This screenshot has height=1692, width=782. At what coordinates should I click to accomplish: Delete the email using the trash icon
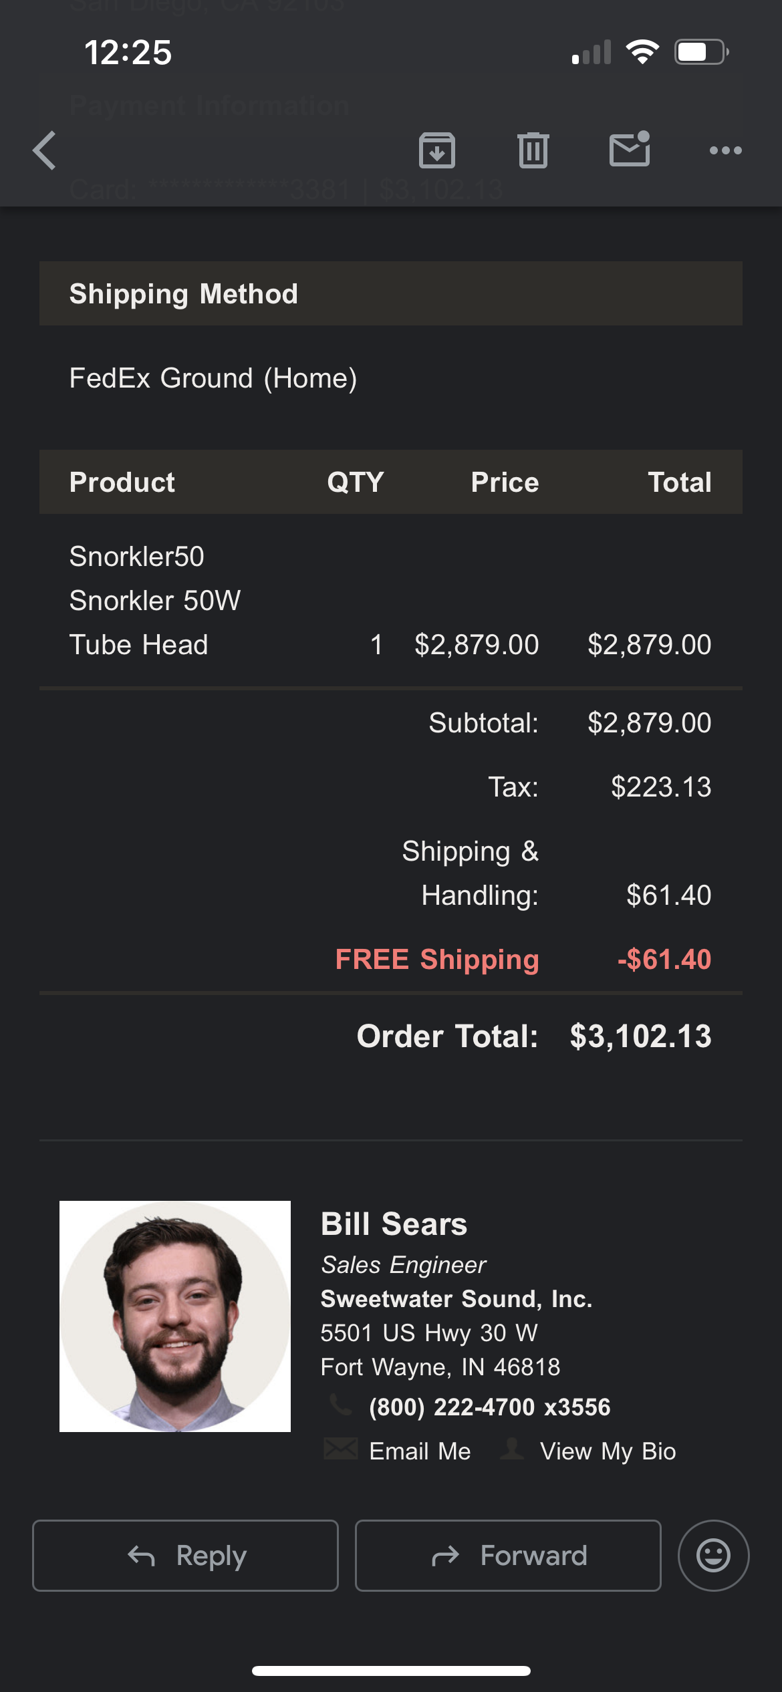(533, 150)
